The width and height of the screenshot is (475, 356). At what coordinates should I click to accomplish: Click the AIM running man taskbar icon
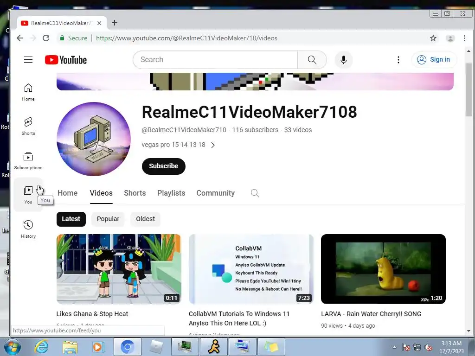213,347
